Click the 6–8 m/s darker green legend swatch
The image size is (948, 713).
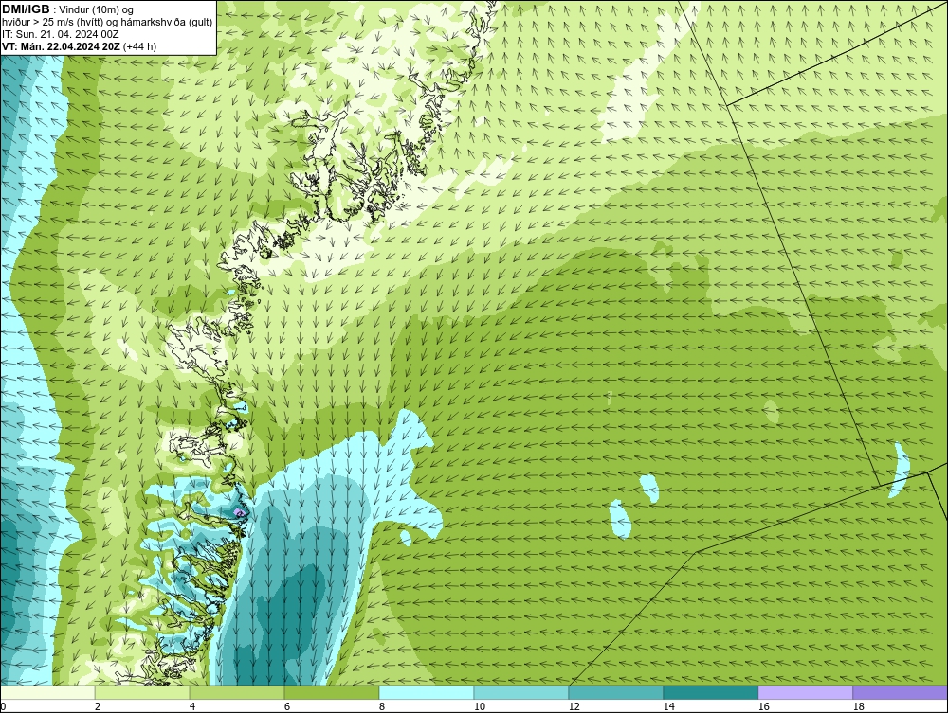pos(332,692)
